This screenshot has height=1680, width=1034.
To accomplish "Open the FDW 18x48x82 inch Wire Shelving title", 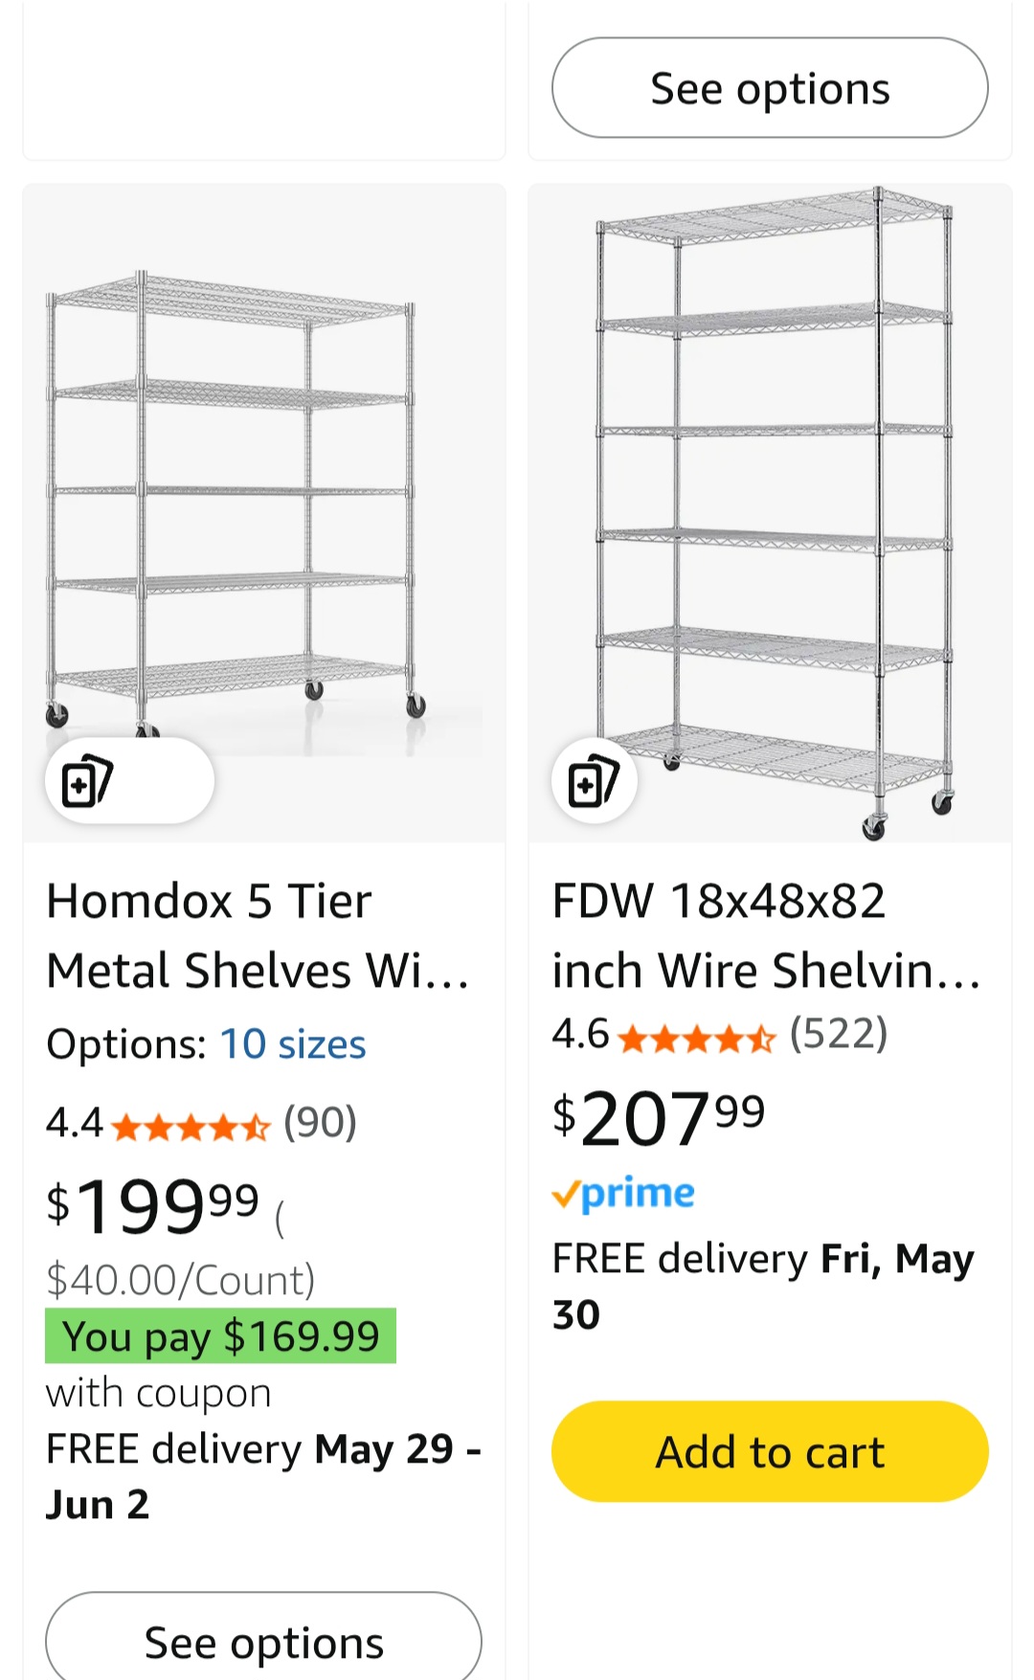I will [766, 935].
